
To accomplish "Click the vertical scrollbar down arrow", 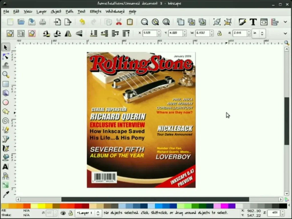I will point(287,193).
